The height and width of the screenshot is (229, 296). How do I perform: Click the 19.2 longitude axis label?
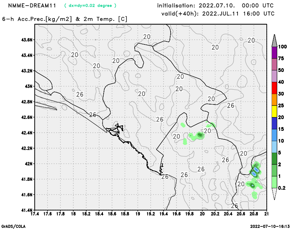click(151, 214)
